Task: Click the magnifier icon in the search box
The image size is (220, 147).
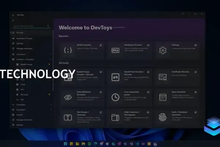Action: tap(48, 26)
